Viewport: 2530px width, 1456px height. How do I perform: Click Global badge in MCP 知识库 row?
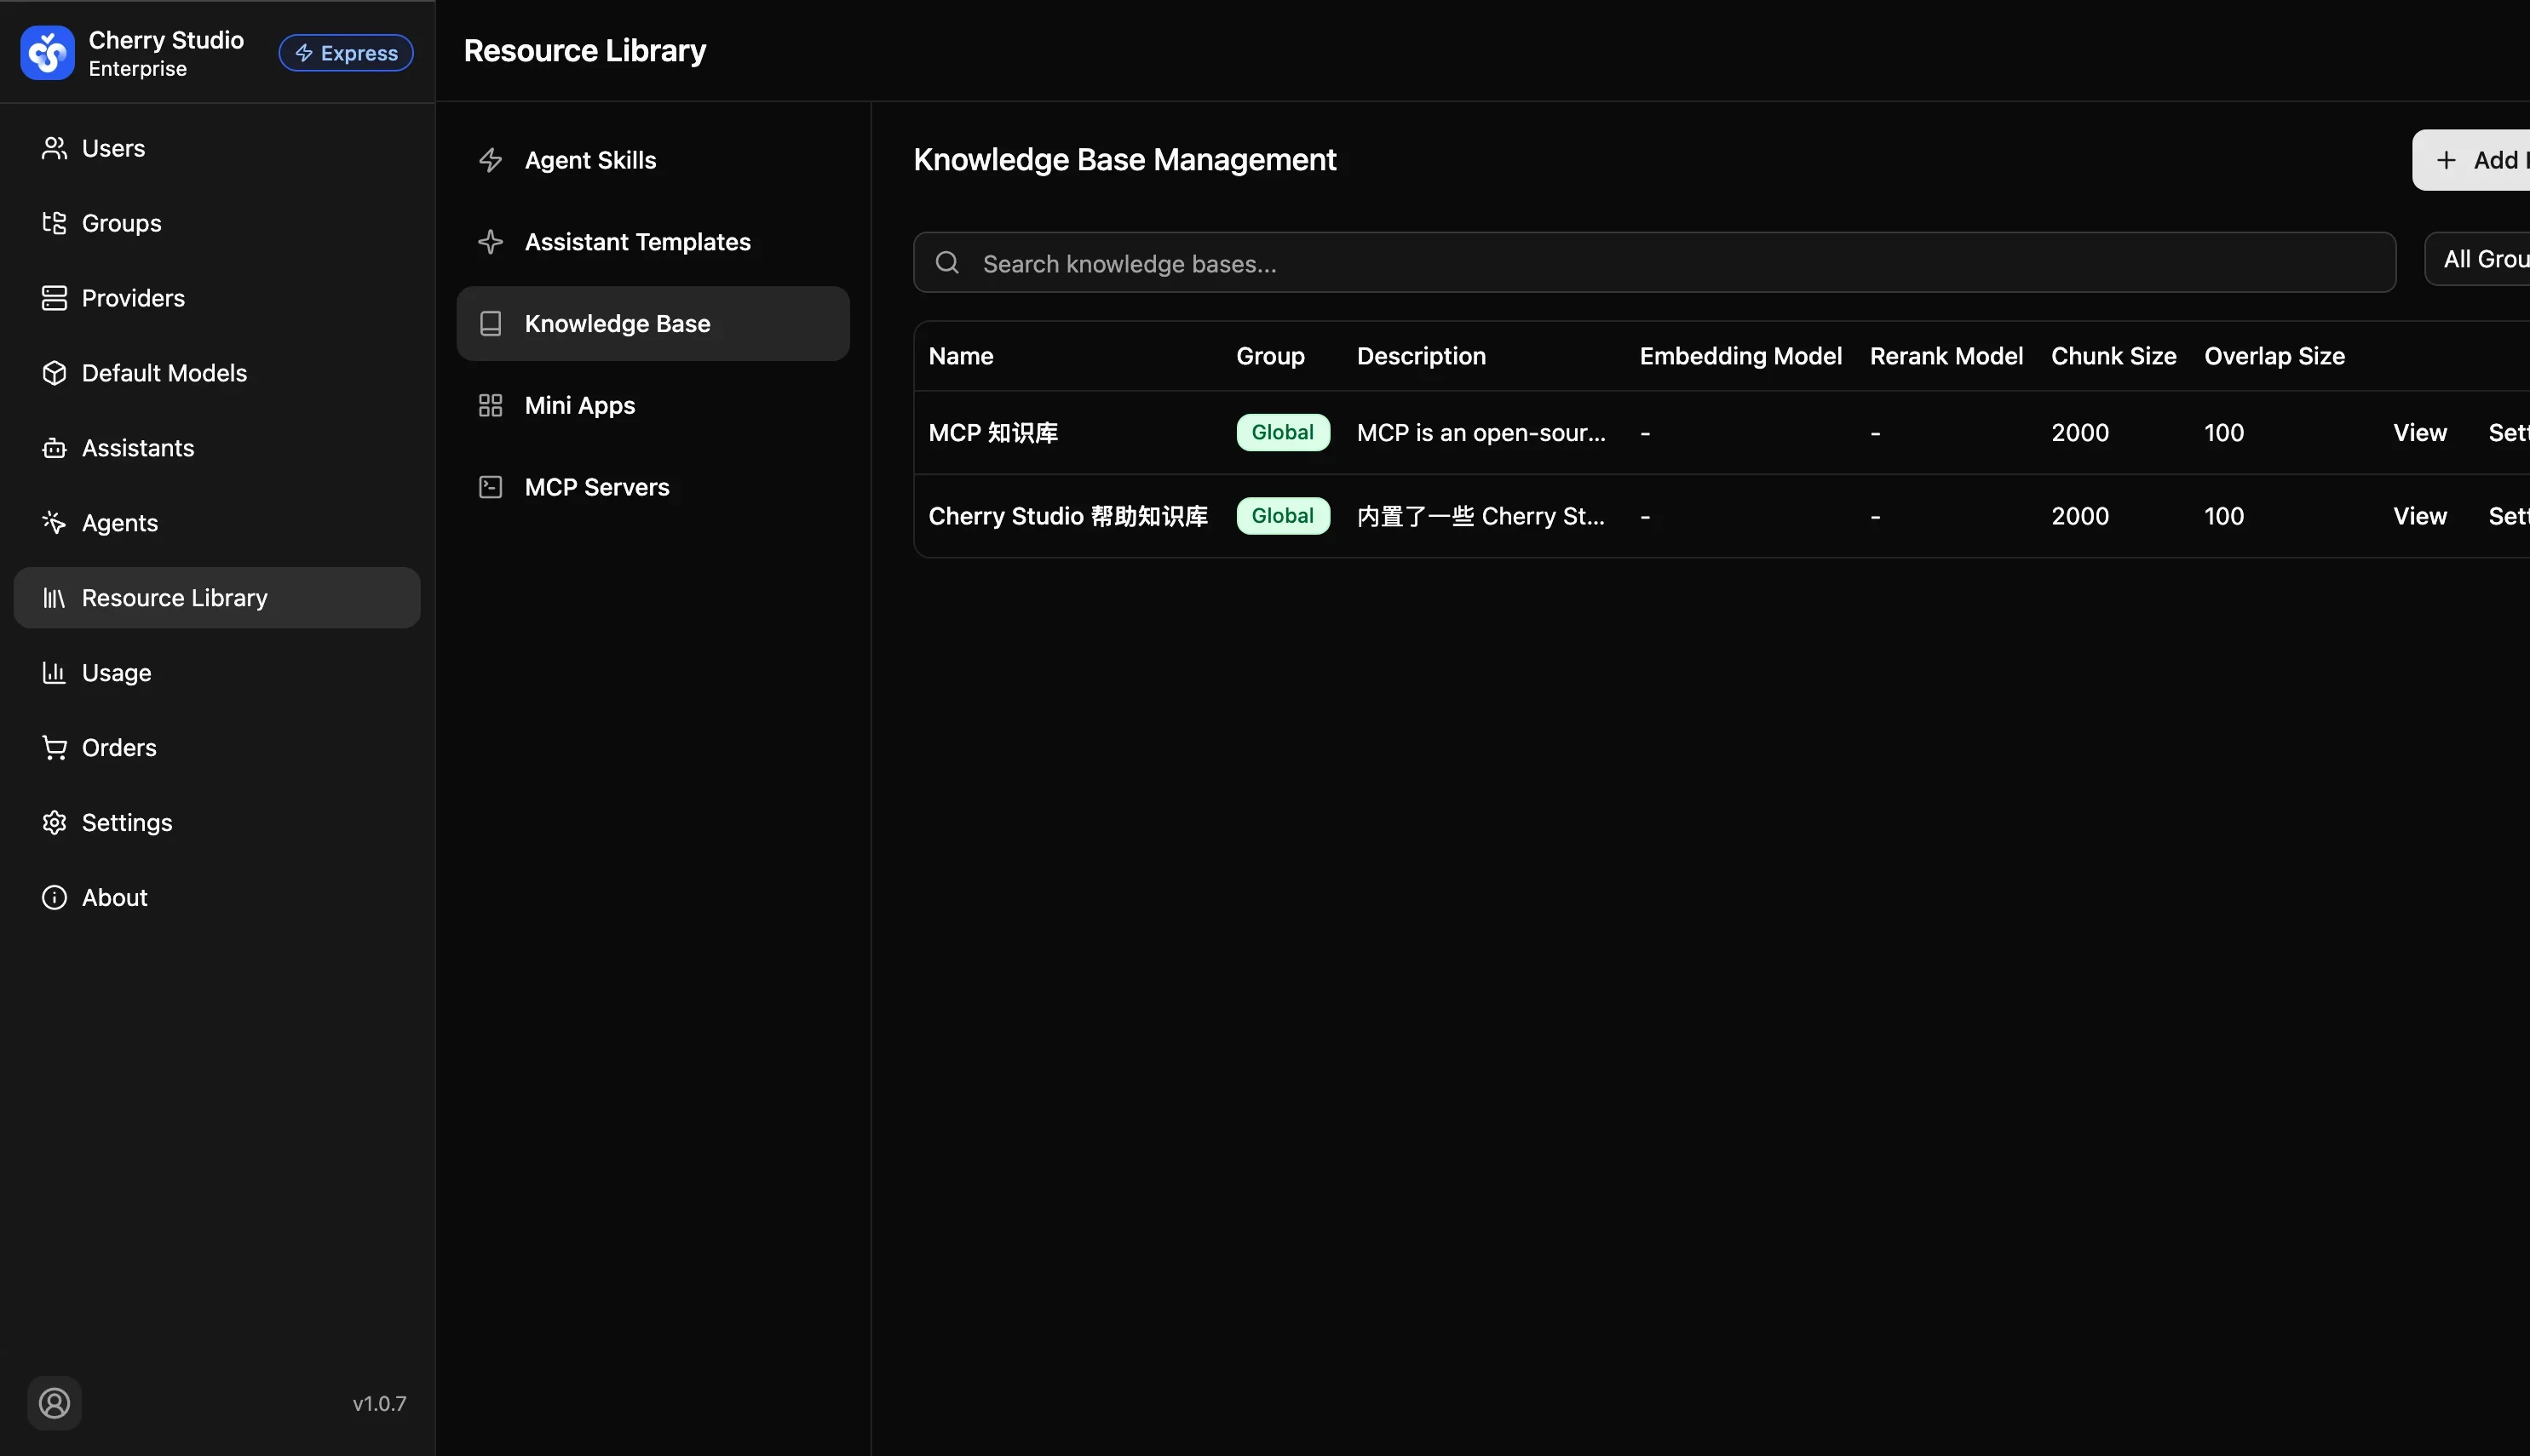tap(1283, 433)
